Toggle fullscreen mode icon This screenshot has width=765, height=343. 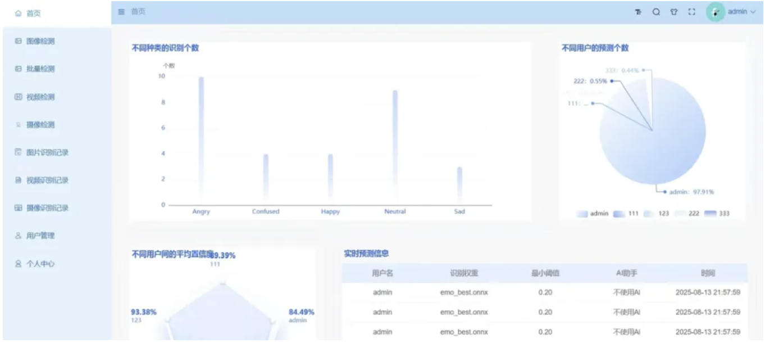click(x=691, y=12)
